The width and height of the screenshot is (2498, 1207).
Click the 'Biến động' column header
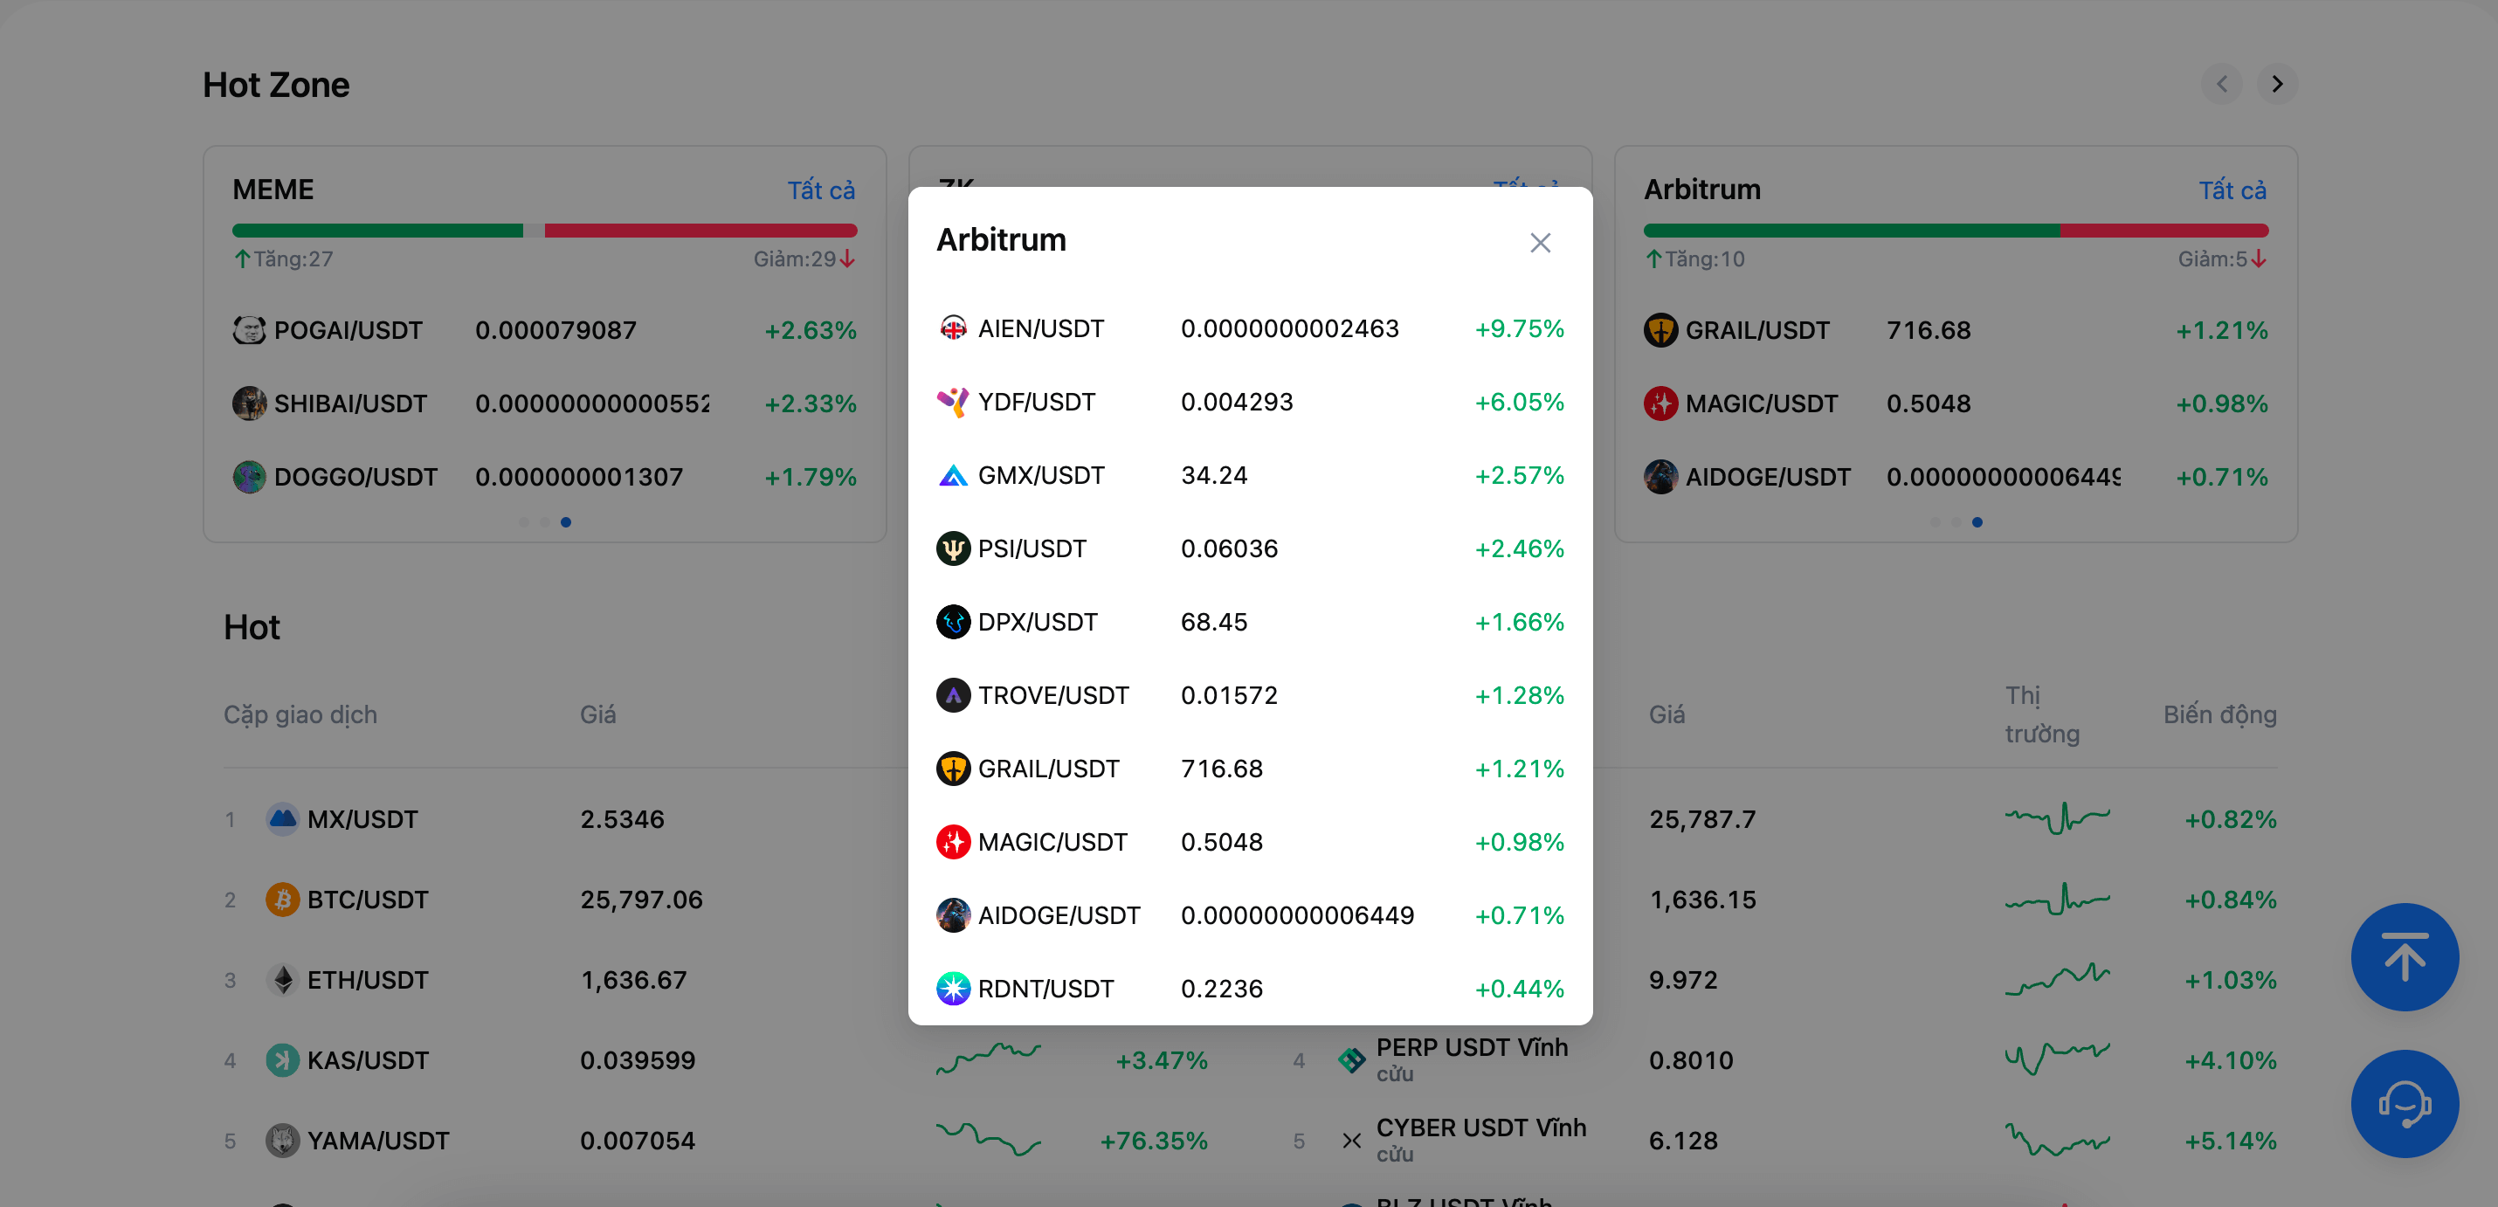coord(2219,714)
